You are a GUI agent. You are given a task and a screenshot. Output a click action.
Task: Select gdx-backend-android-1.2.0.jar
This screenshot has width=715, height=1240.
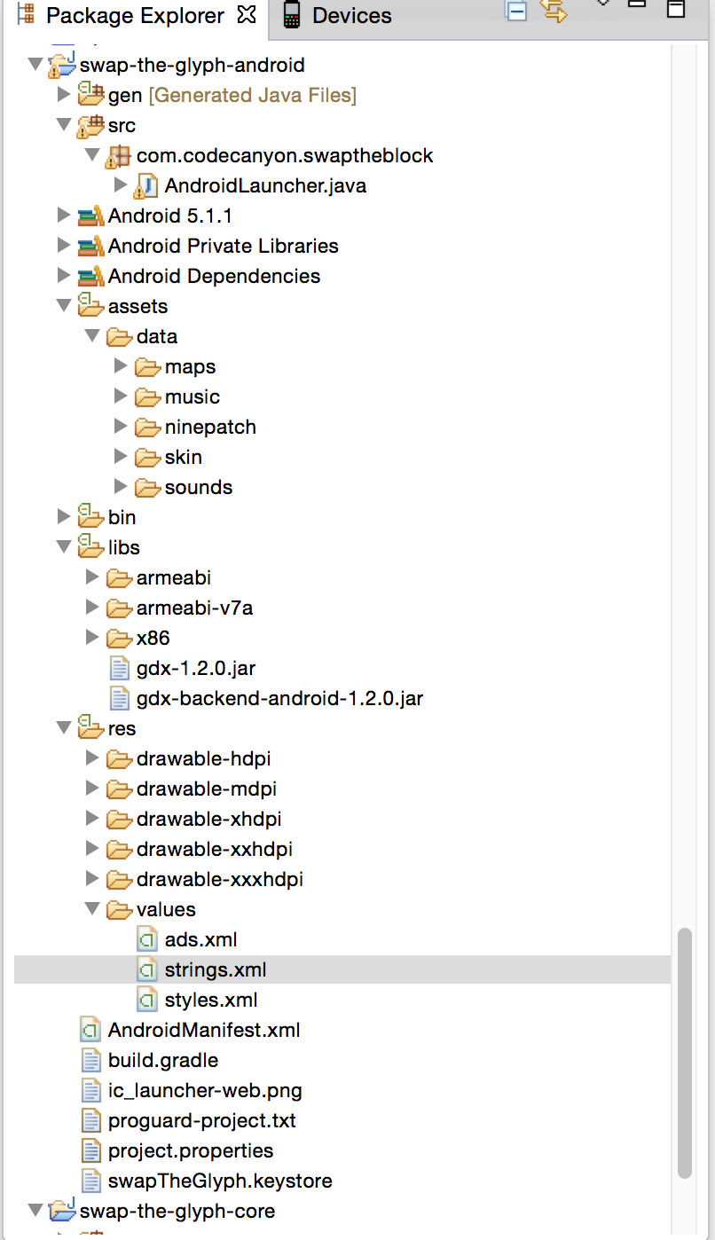(x=280, y=698)
